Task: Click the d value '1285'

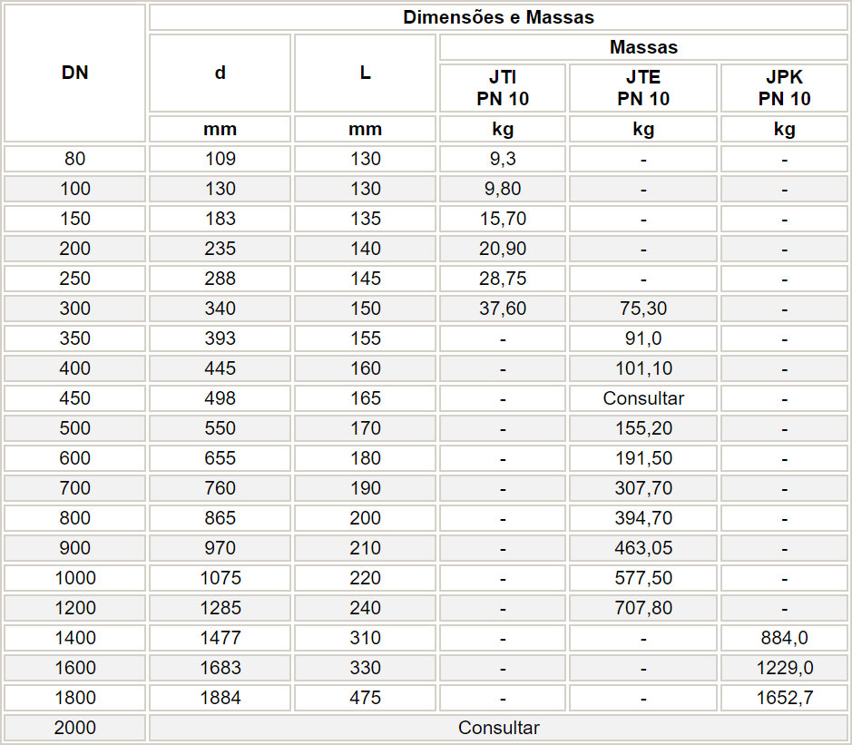Action: (220, 607)
